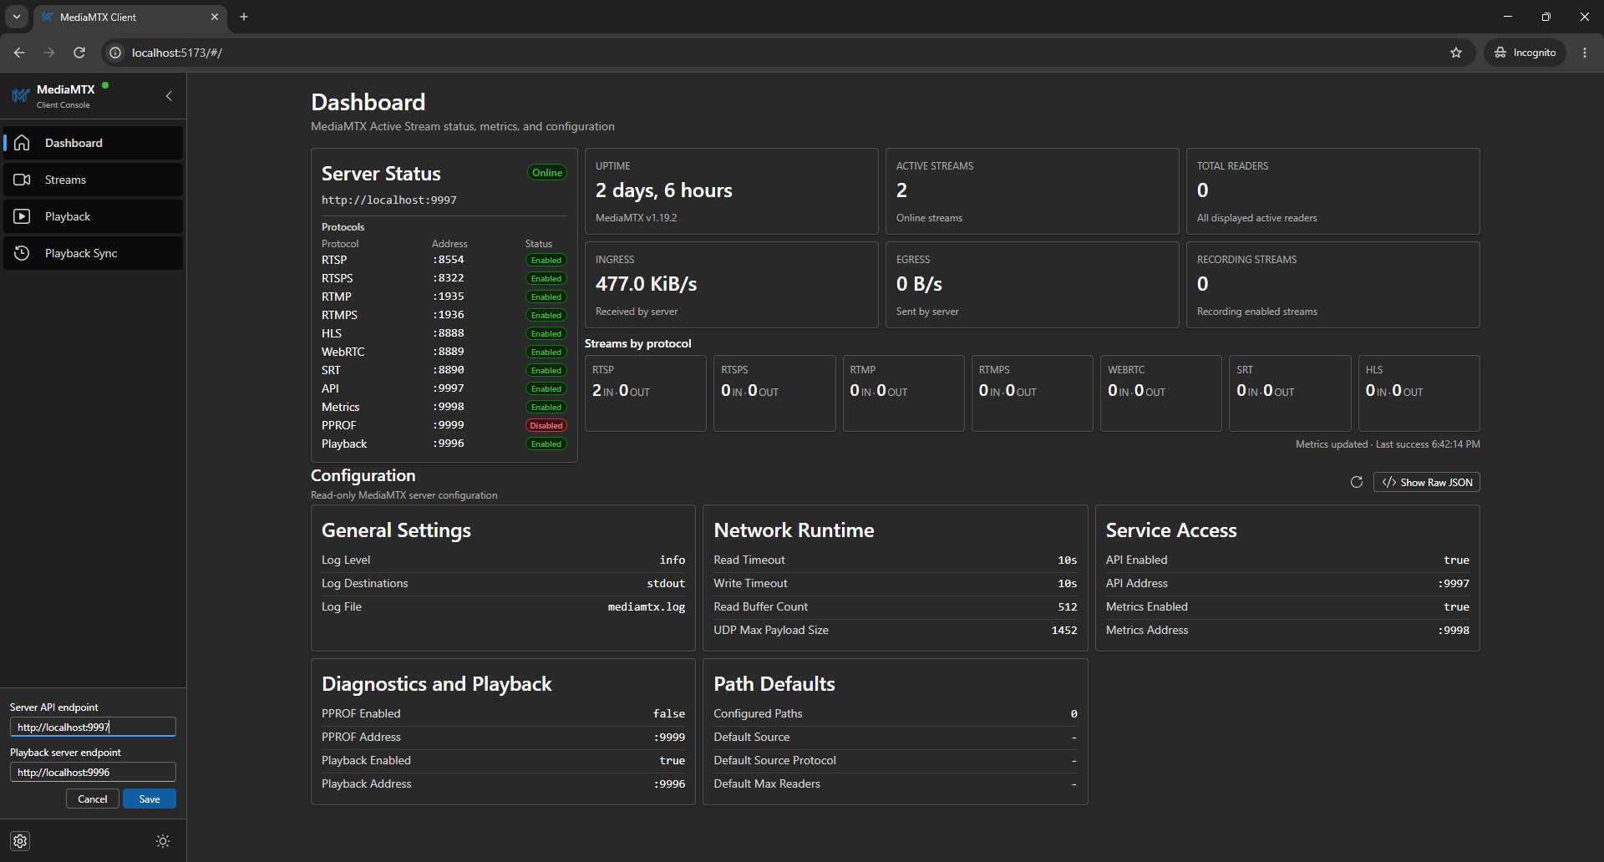
Task: Reload the page with the browser refresh icon
Action: pyautogui.click(x=79, y=53)
